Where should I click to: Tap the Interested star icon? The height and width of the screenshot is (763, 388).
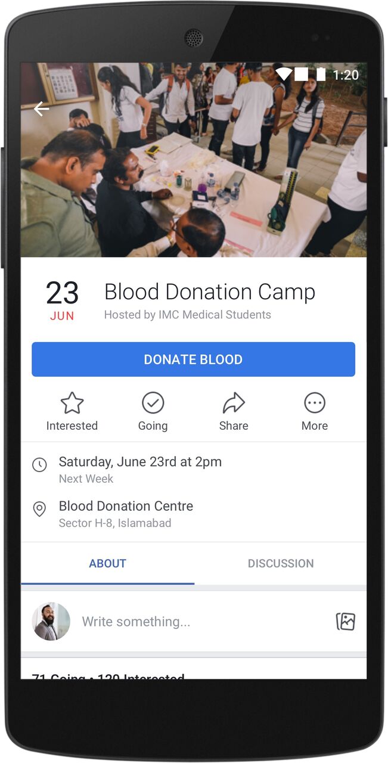pyautogui.click(x=72, y=404)
